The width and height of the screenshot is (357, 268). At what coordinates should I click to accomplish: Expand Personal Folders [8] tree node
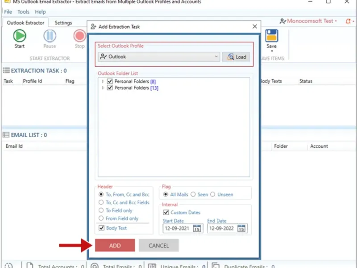click(103, 81)
